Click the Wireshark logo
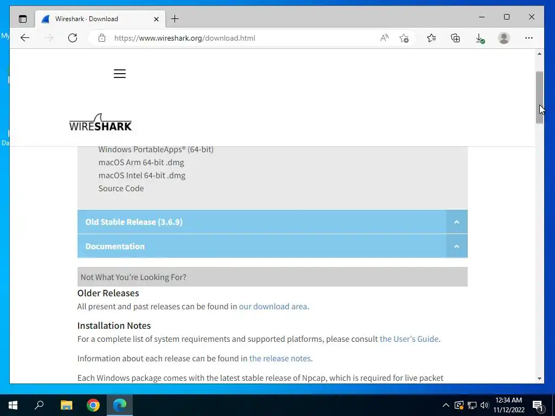Viewport: 555px width, 416px height. (100, 122)
